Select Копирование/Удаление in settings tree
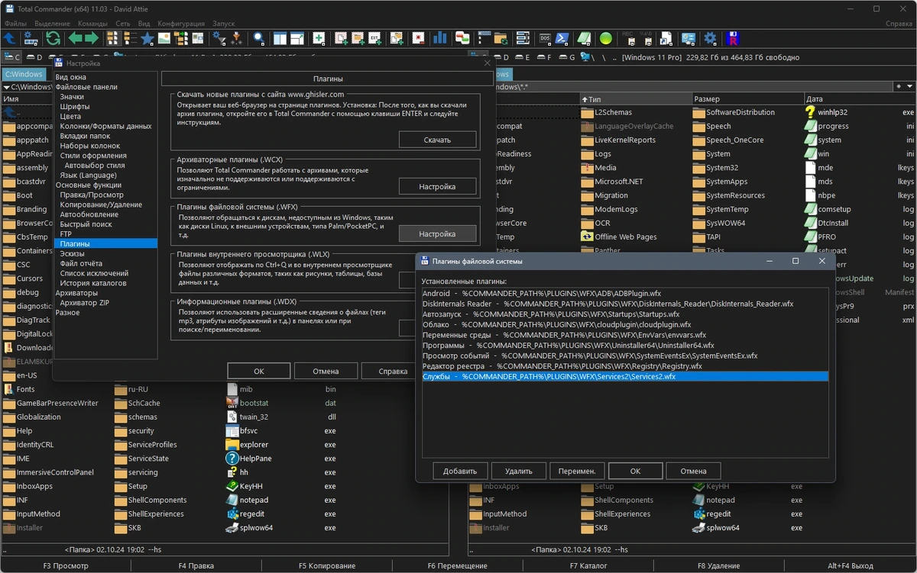 101,204
